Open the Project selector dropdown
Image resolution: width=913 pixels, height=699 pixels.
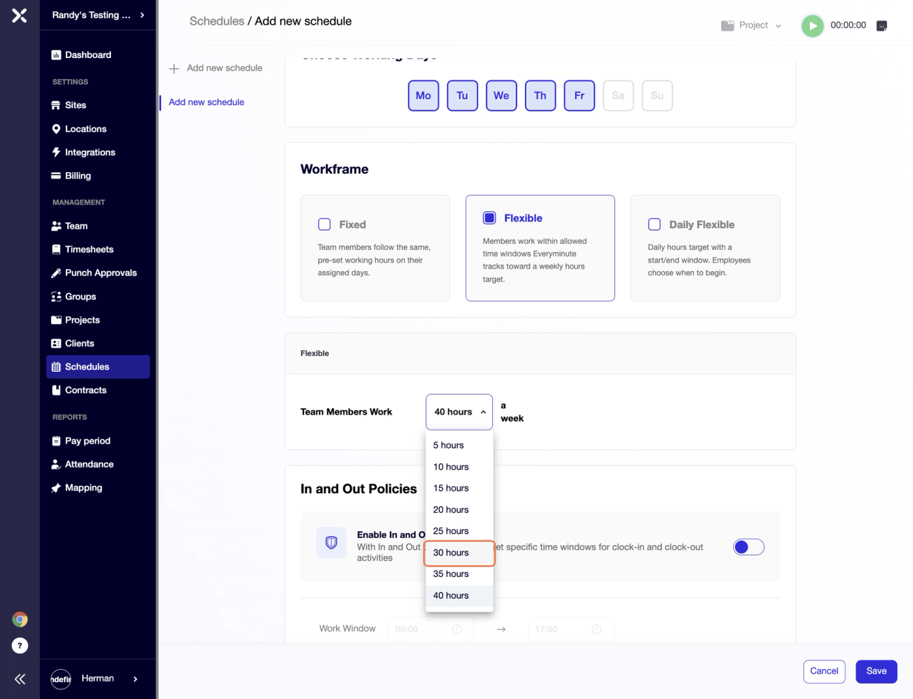(751, 25)
